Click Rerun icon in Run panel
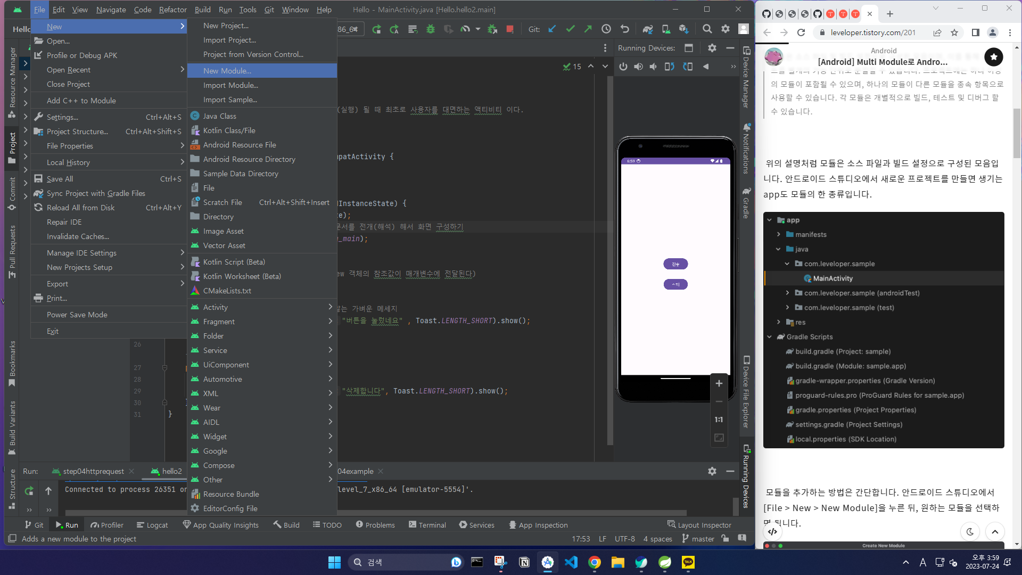Image resolution: width=1022 pixels, height=575 pixels. click(29, 490)
